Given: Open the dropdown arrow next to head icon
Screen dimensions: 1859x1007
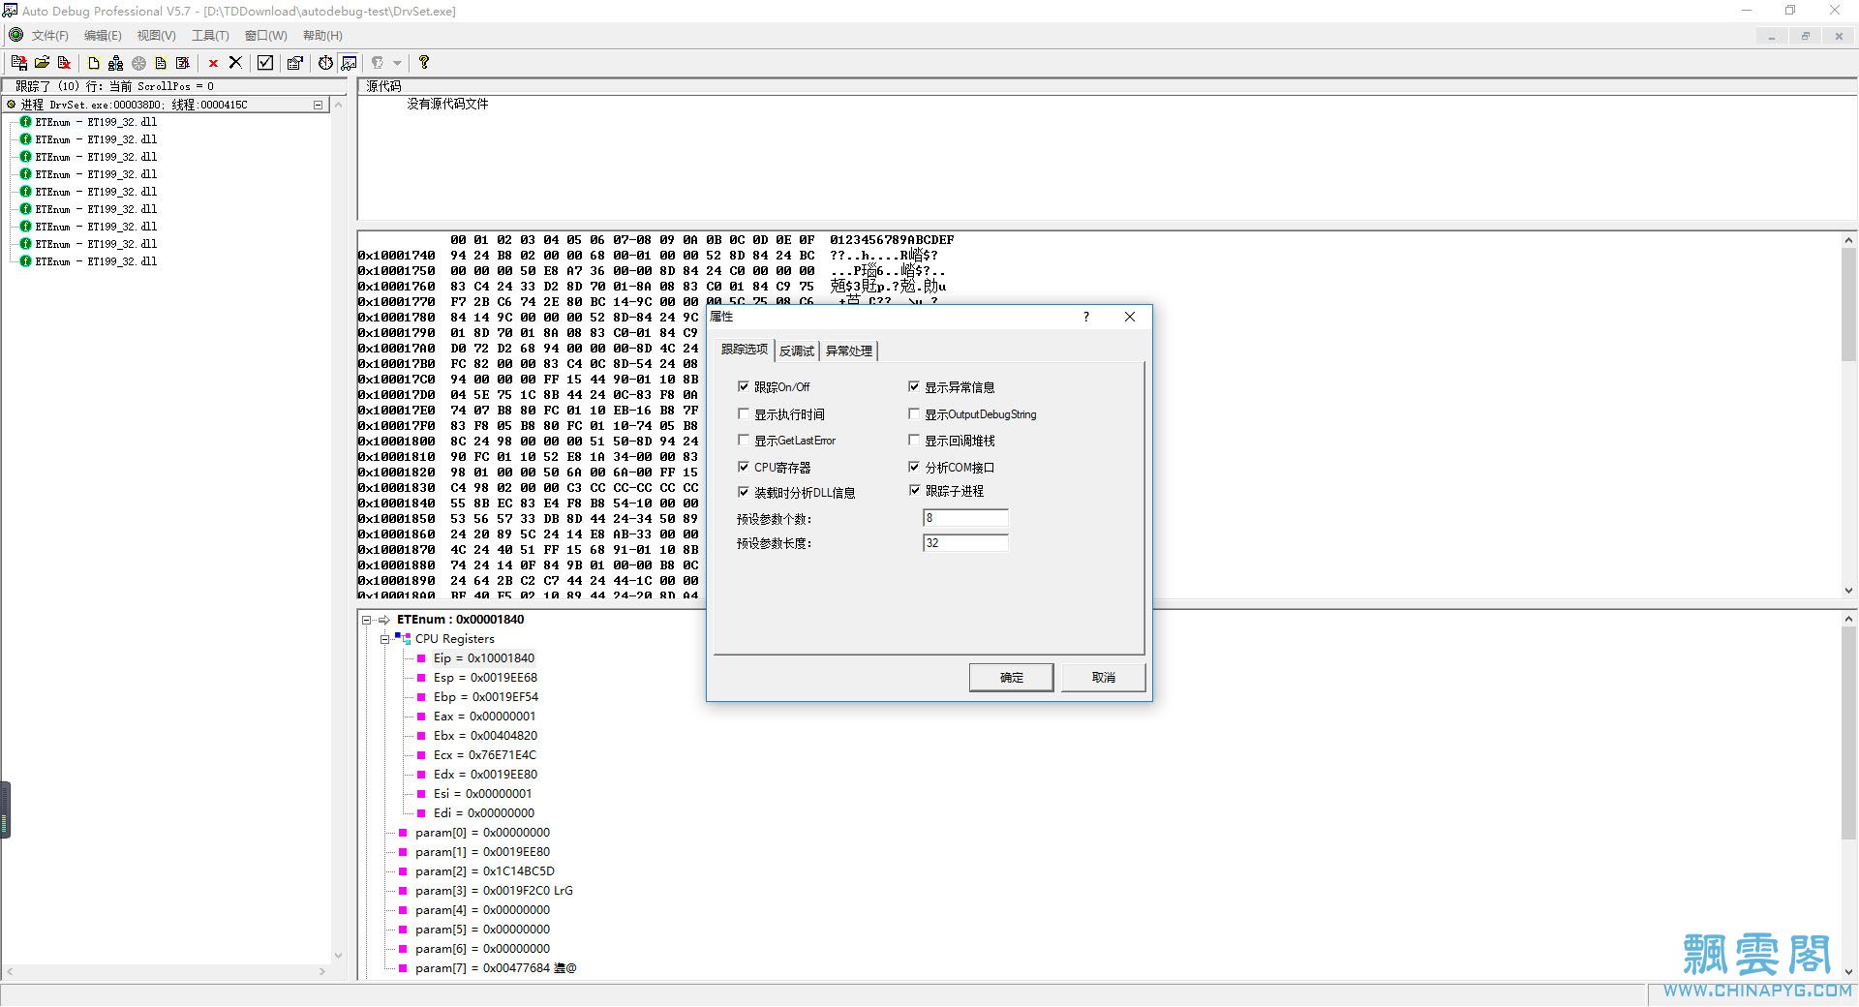Looking at the screenshot, I should (x=397, y=63).
